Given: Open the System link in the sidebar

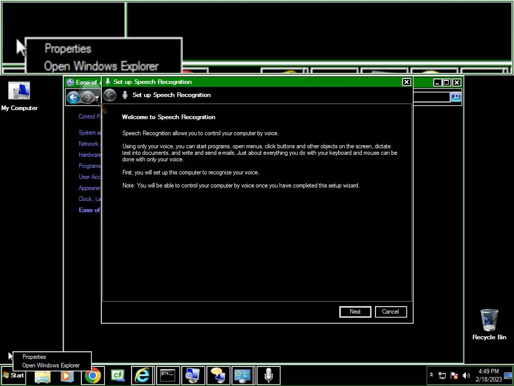Looking at the screenshot, I should pyautogui.click(x=90, y=133).
